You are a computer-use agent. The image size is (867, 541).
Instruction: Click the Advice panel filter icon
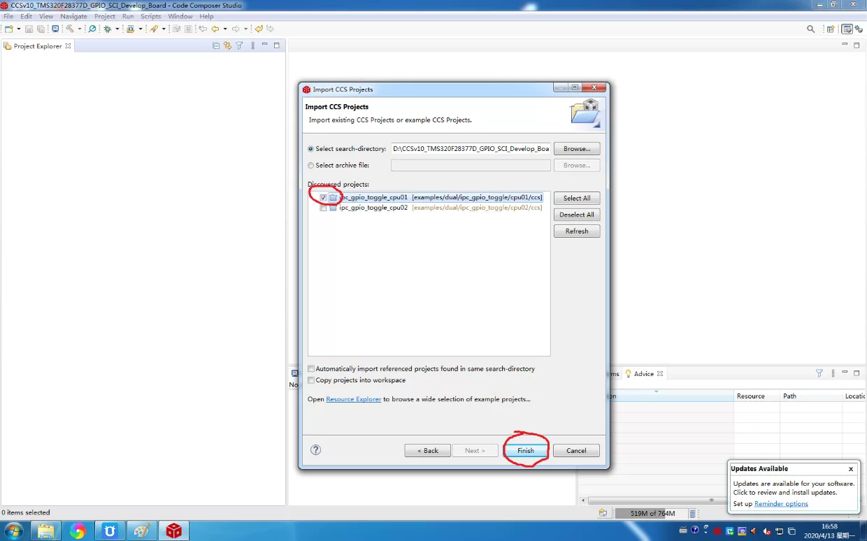(819, 373)
